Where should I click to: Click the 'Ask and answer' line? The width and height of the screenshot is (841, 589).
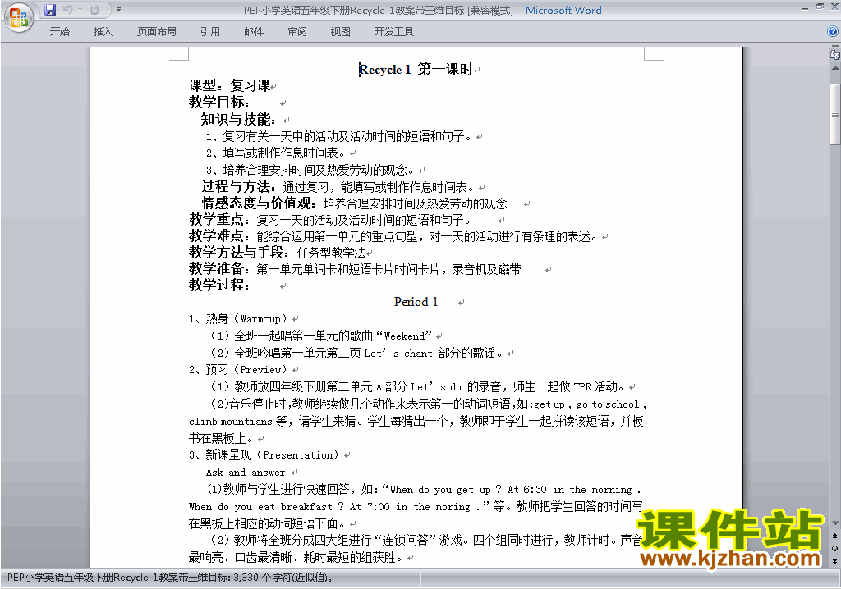tap(246, 473)
